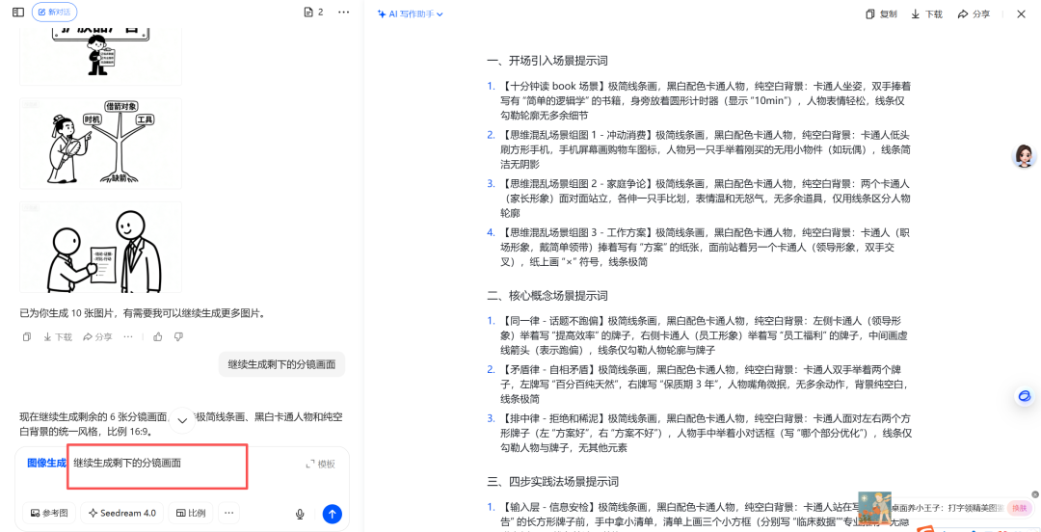
Task: Click the 图像生成 skill label
Action: [46, 463]
